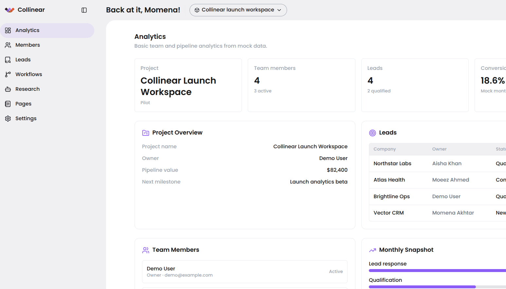Viewport: 506px width, 289px height.
Task: Click the Collinear brand name
Action: click(31, 10)
